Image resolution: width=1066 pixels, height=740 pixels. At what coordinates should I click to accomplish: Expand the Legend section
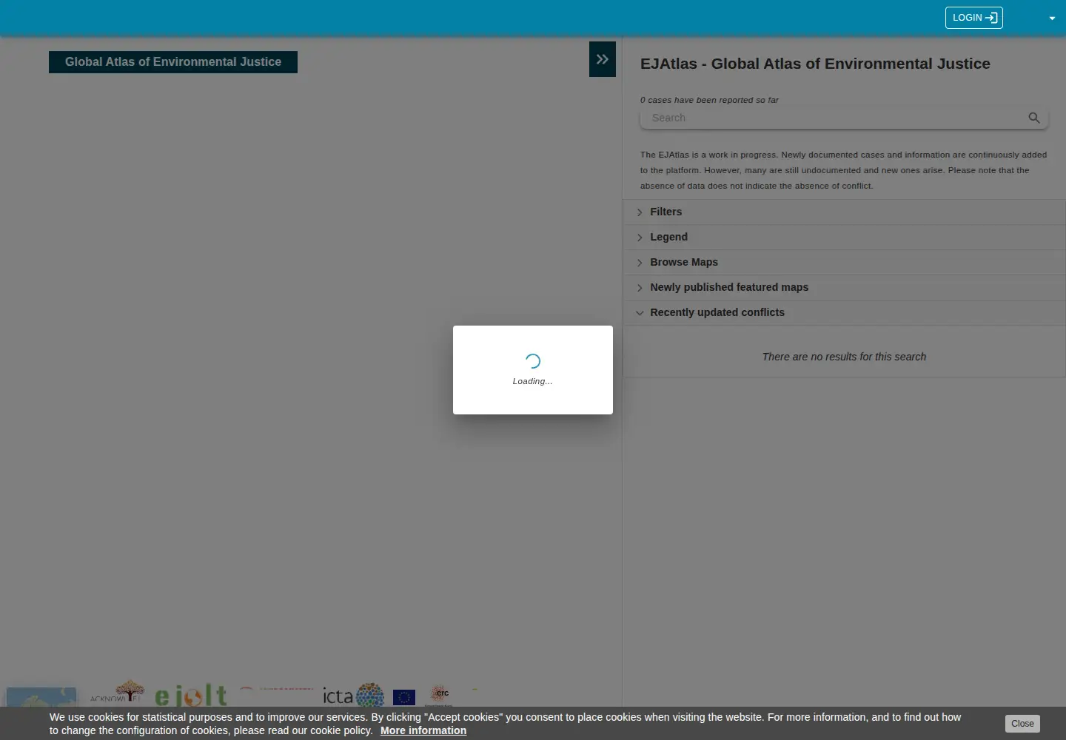(x=845, y=237)
